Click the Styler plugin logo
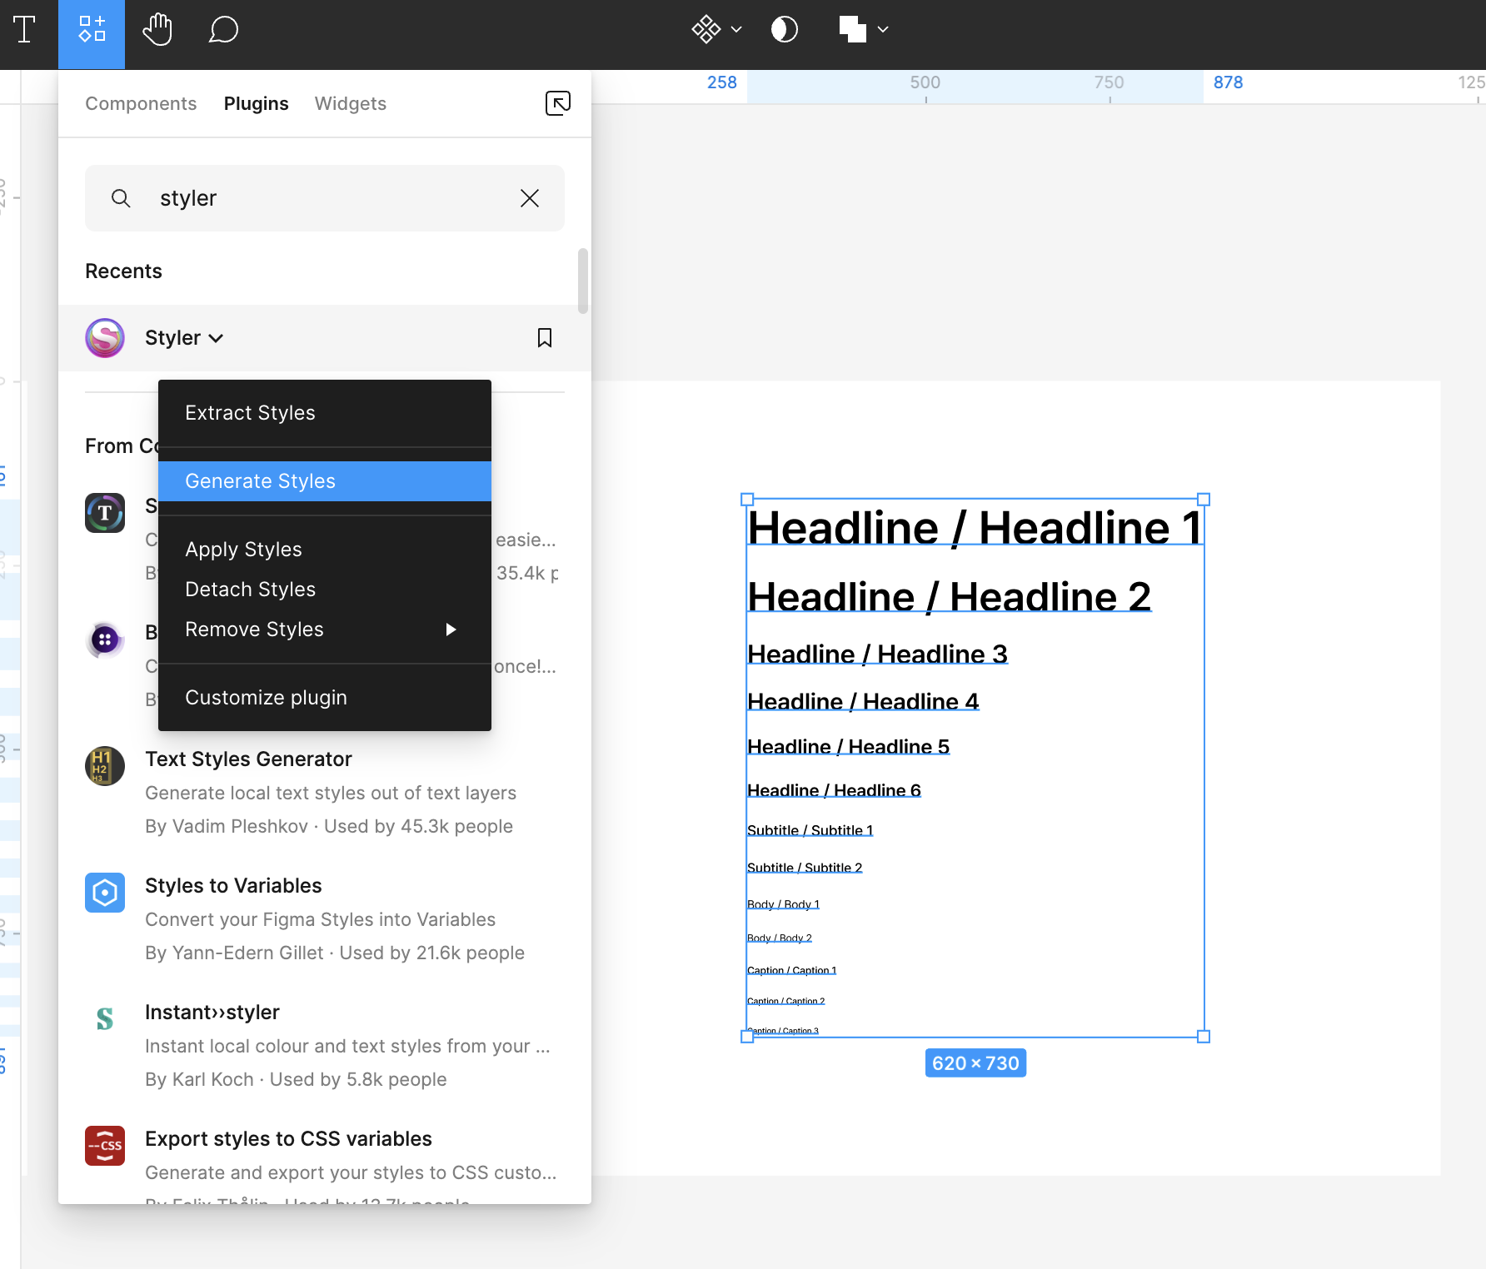Image resolution: width=1486 pixels, height=1269 pixels. click(x=105, y=338)
